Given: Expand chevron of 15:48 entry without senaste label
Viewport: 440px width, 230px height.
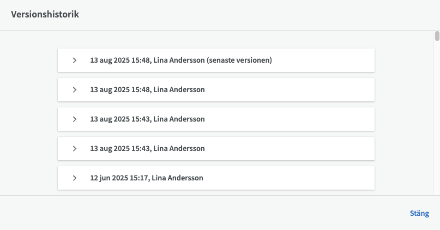Looking at the screenshot, I should 75,89.
